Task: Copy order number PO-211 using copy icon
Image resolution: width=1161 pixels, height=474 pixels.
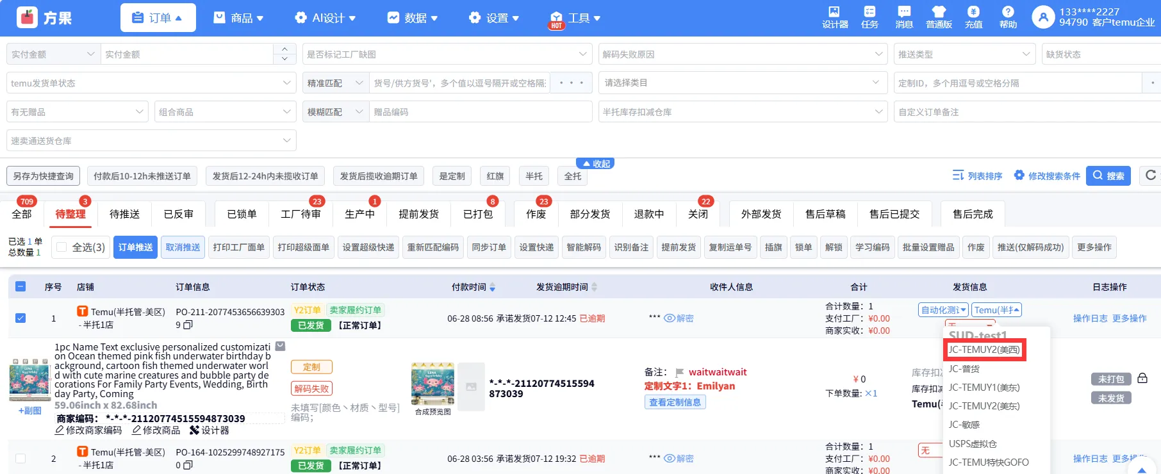Action: pyautogui.click(x=188, y=325)
